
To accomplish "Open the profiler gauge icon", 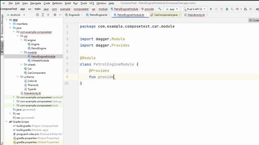I will pyautogui.click(x=238, y=9).
